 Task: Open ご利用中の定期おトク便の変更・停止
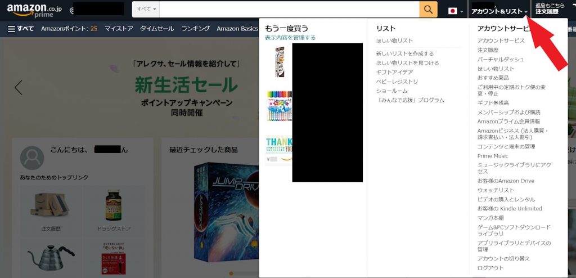(511, 90)
